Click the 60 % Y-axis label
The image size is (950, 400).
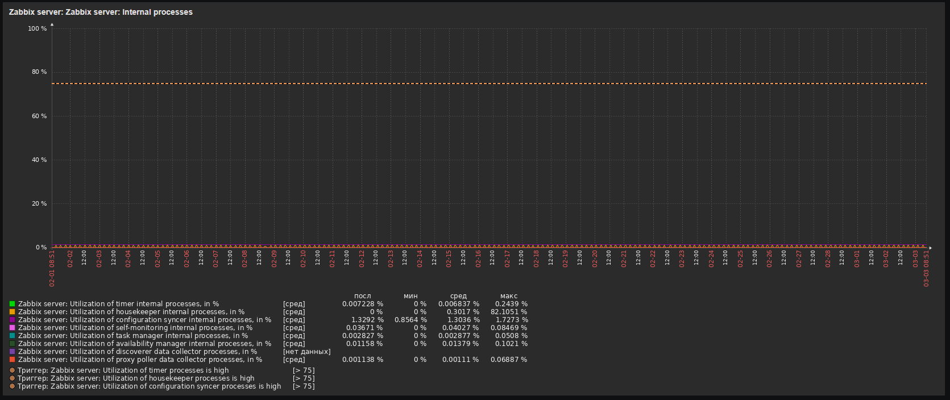(39, 116)
